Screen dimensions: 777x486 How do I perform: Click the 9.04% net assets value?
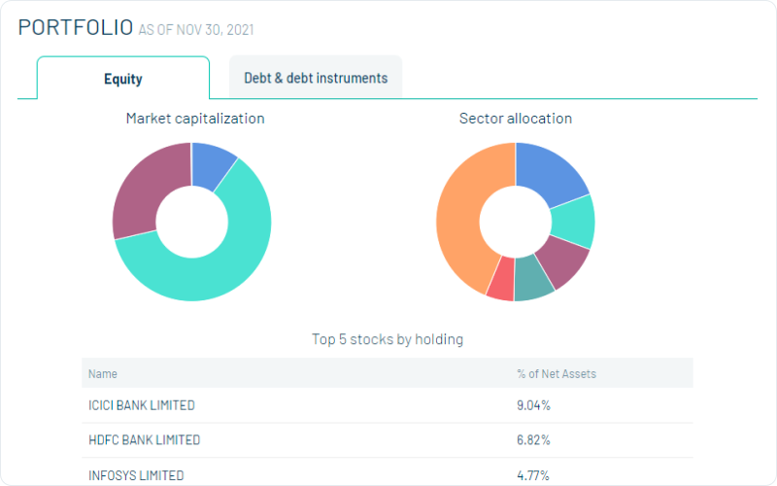[533, 405]
